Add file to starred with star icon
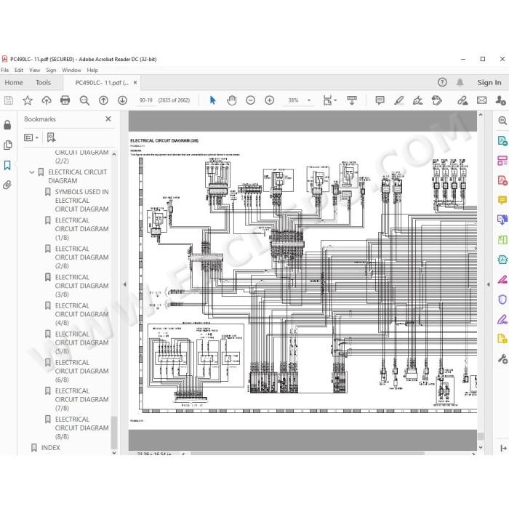This screenshot has width=509, height=509. tap(28, 100)
